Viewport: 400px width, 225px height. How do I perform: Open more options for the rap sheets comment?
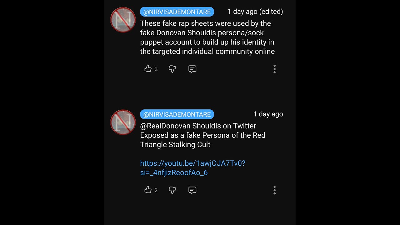[x=274, y=69]
